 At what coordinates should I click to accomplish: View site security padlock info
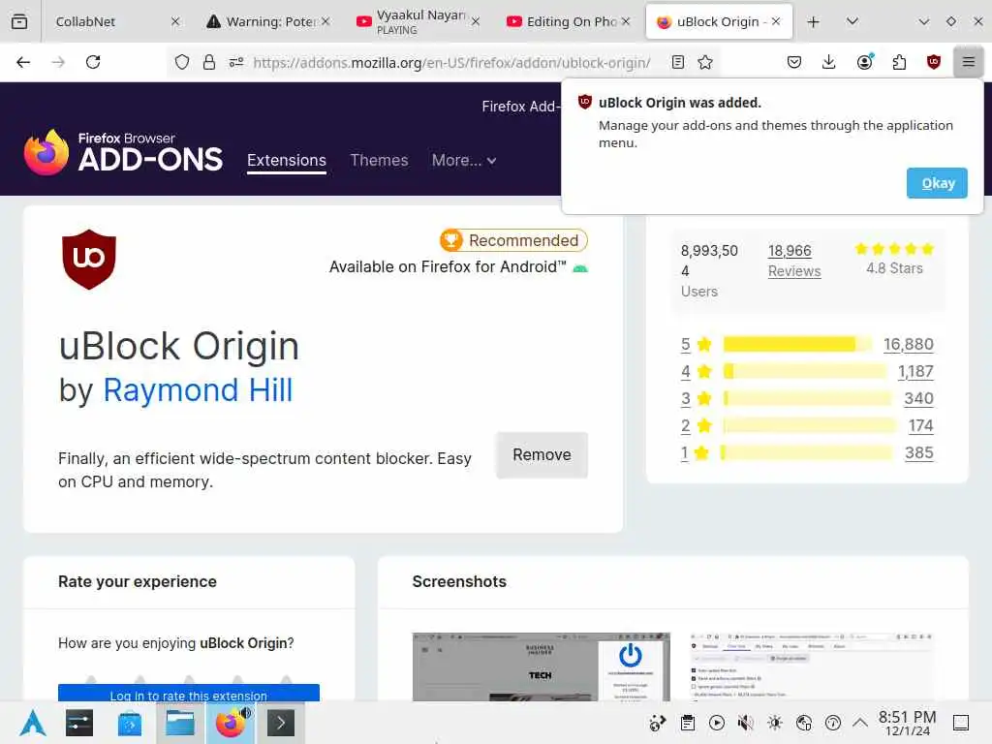point(209,62)
